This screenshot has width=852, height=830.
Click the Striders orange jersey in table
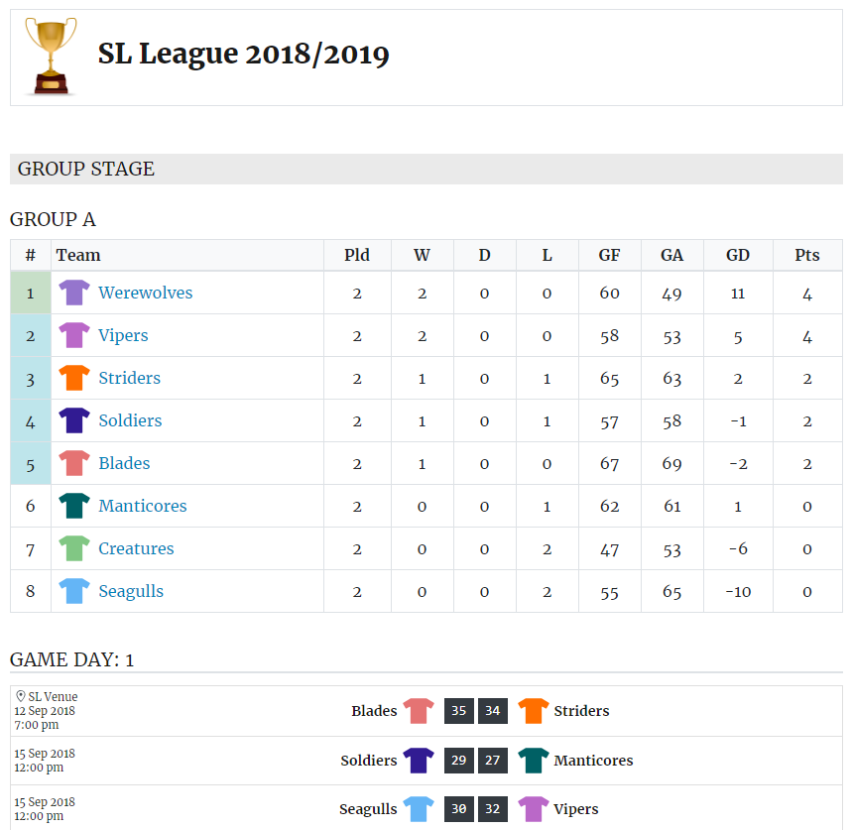[74, 378]
